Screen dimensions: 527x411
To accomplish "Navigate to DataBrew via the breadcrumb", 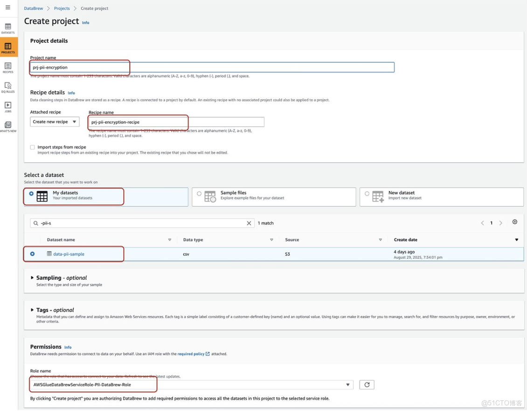I will tap(32, 8).
